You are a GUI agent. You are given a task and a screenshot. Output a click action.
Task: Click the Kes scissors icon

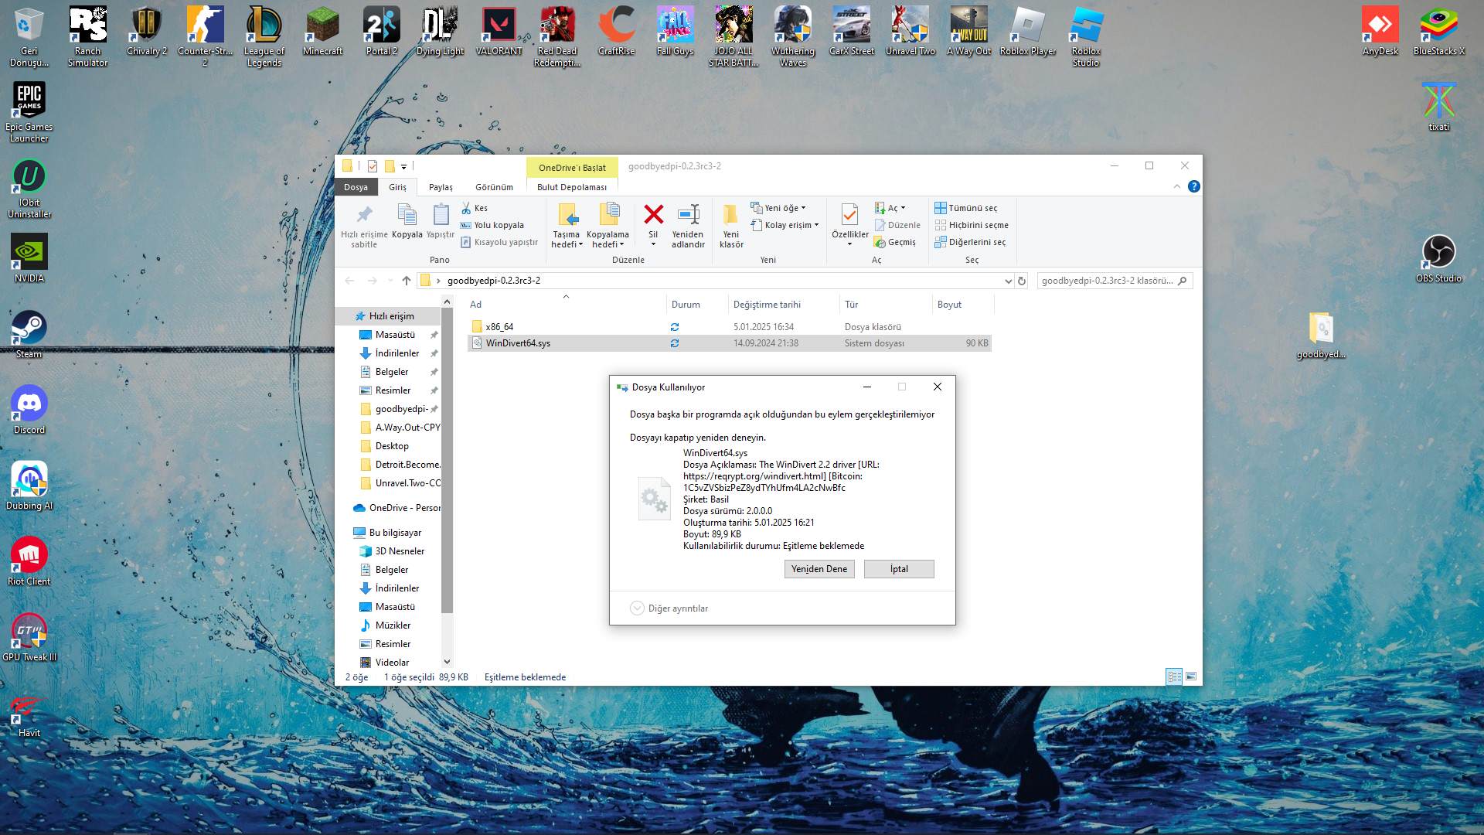click(466, 208)
